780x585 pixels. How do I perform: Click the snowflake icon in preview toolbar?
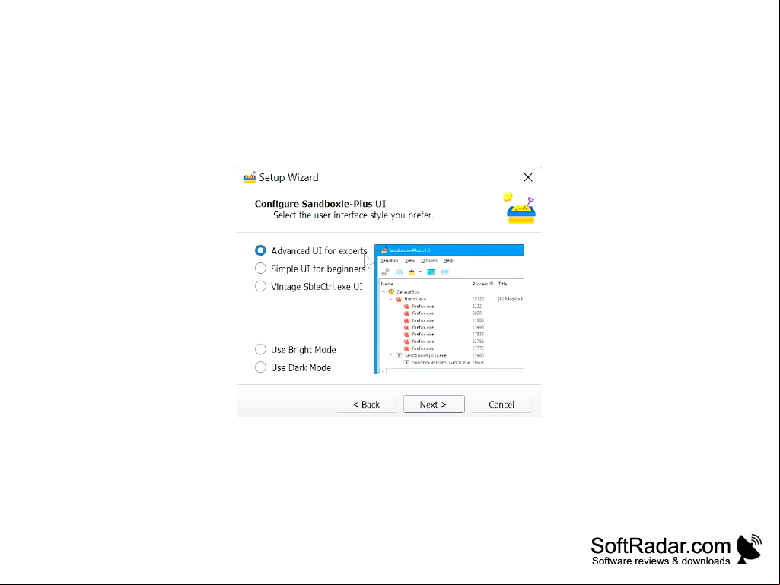[x=399, y=272]
